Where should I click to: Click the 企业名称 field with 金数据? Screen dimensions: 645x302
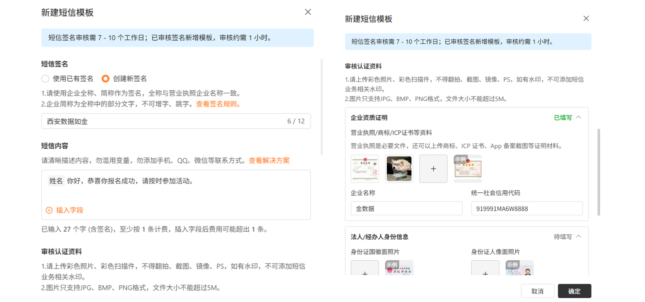click(407, 208)
